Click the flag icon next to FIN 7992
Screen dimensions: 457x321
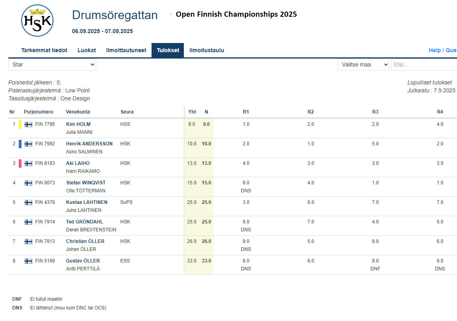coord(28,144)
